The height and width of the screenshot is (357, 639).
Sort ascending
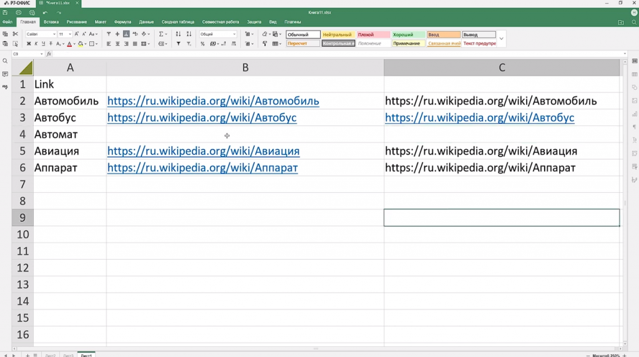(178, 34)
